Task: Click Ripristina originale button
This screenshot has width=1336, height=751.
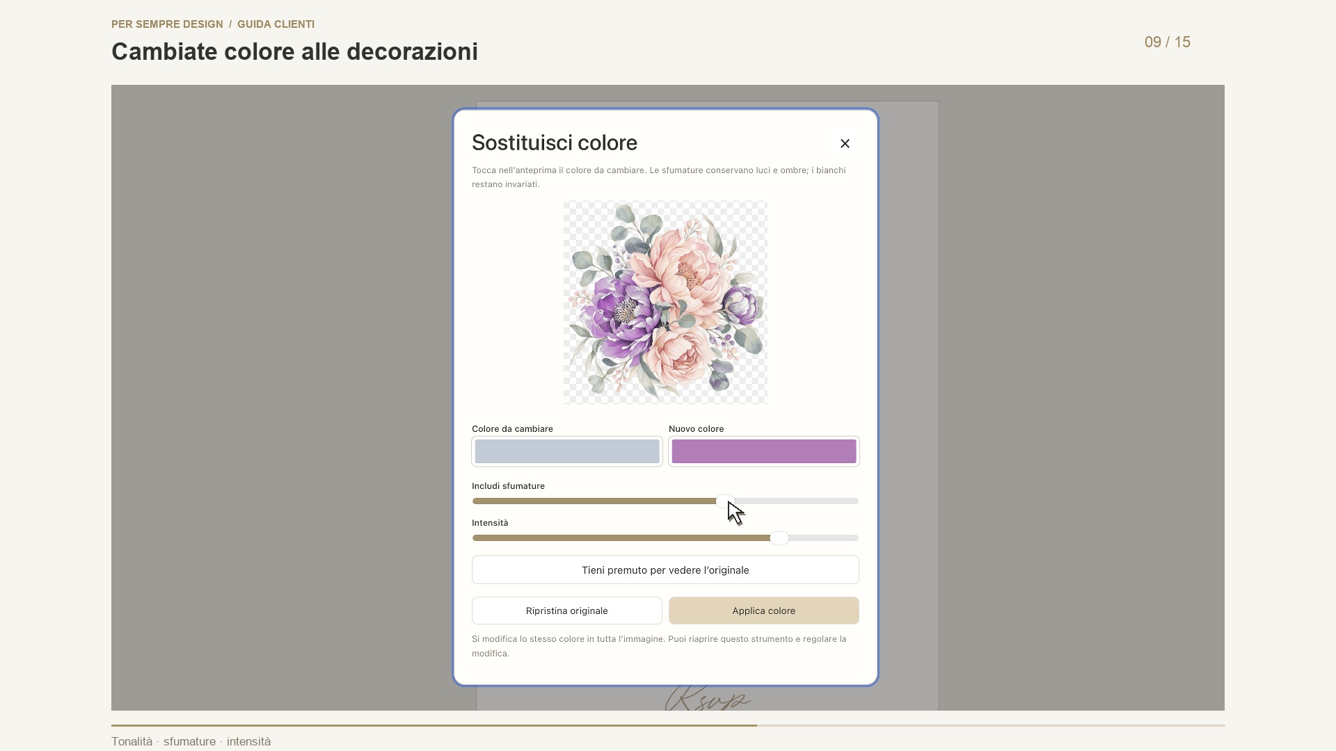Action: tap(567, 611)
